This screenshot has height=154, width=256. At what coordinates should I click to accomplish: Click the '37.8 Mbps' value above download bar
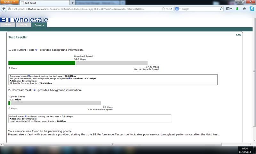(80, 59)
